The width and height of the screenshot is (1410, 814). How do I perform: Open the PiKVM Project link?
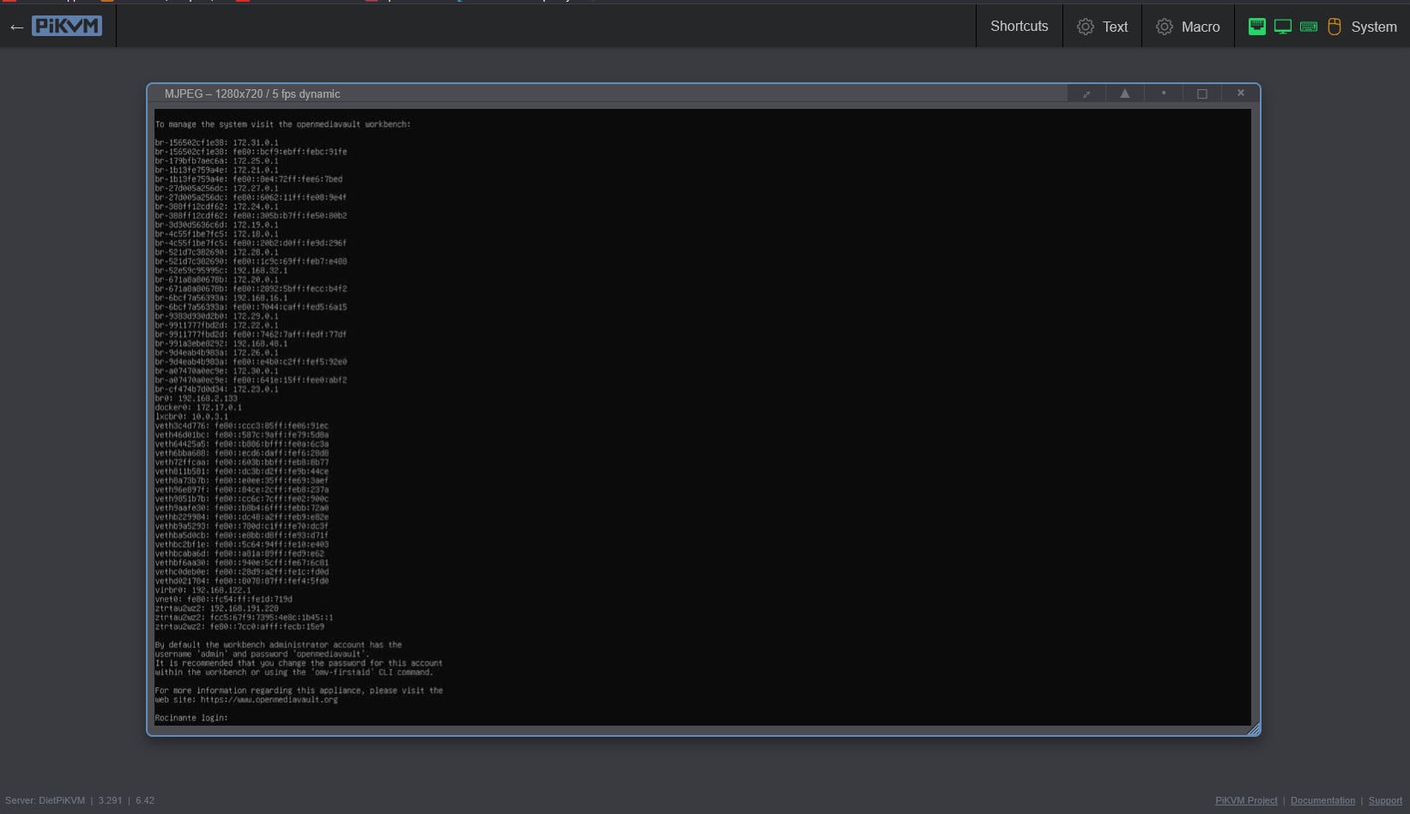pos(1245,800)
